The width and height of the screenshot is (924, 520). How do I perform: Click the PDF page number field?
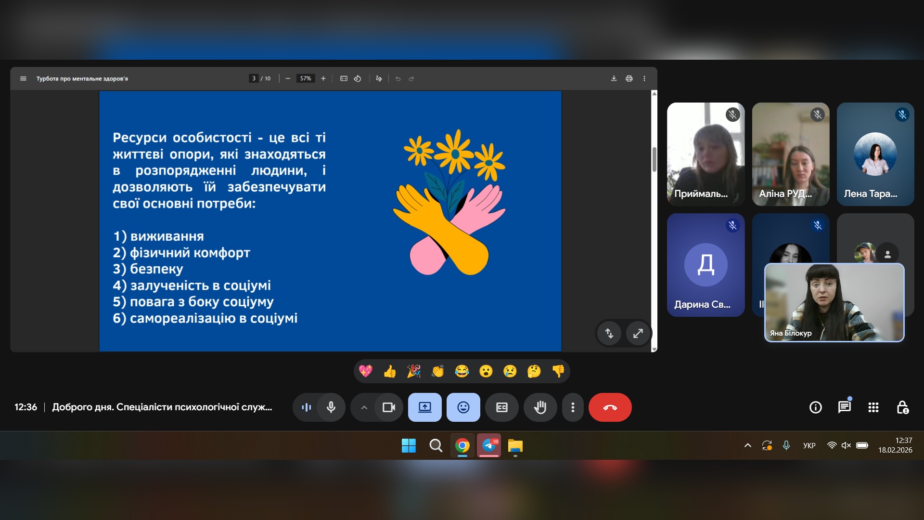pos(254,78)
